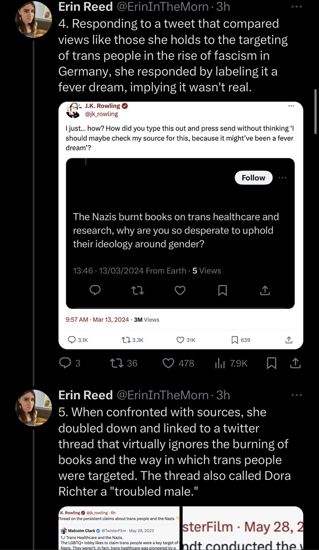Retweet Erin Reed's post with 36 reposts

coord(116,363)
